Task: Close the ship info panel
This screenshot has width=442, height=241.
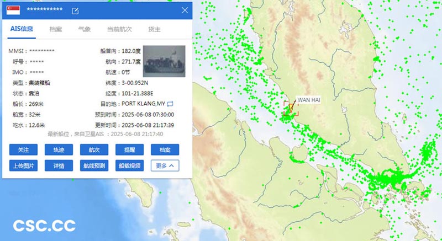Action: [185, 10]
